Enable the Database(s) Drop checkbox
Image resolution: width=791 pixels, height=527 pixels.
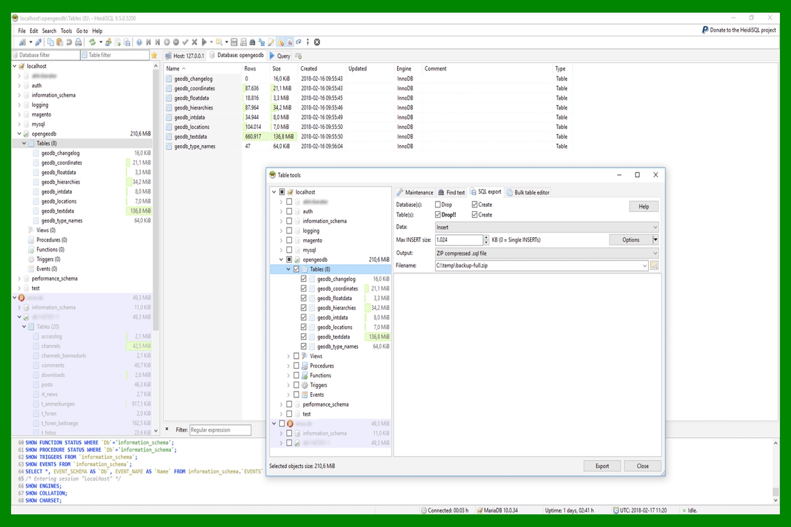point(438,204)
